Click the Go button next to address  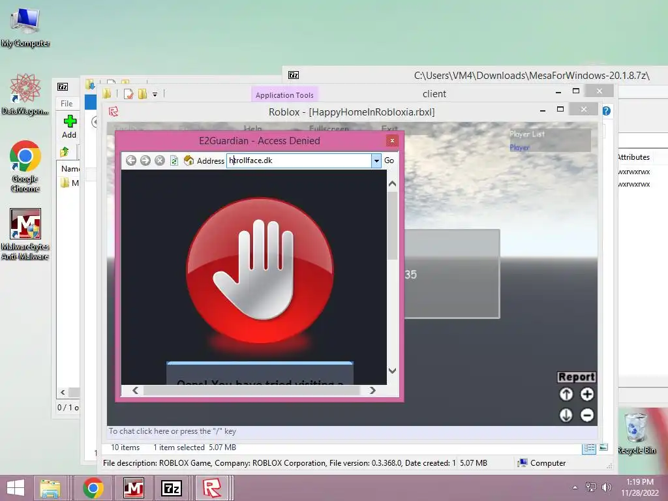389,160
